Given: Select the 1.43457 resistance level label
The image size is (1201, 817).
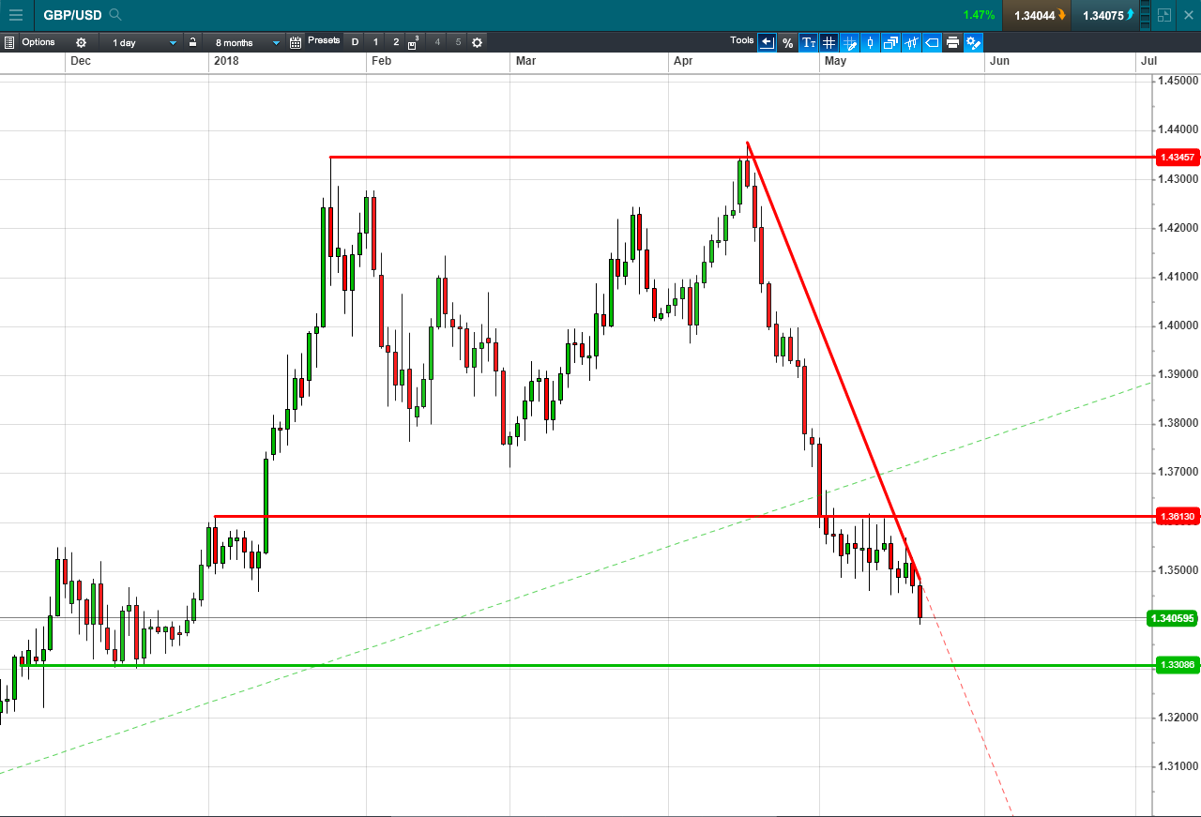Looking at the screenshot, I should (1176, 157).
